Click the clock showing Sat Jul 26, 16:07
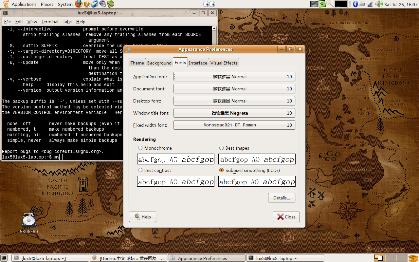419x262 pixels. (x=401, y=4)
